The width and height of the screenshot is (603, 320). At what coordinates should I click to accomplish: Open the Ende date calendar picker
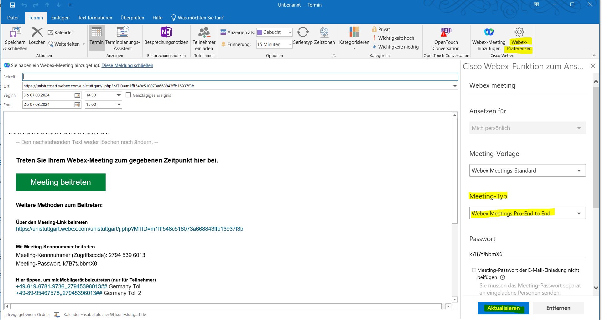[77, 105]
